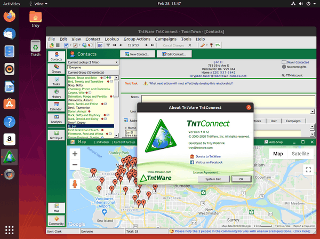Click the open database toolbar icon
Viewport: 320px width, 239px height.
click(52, 45)
